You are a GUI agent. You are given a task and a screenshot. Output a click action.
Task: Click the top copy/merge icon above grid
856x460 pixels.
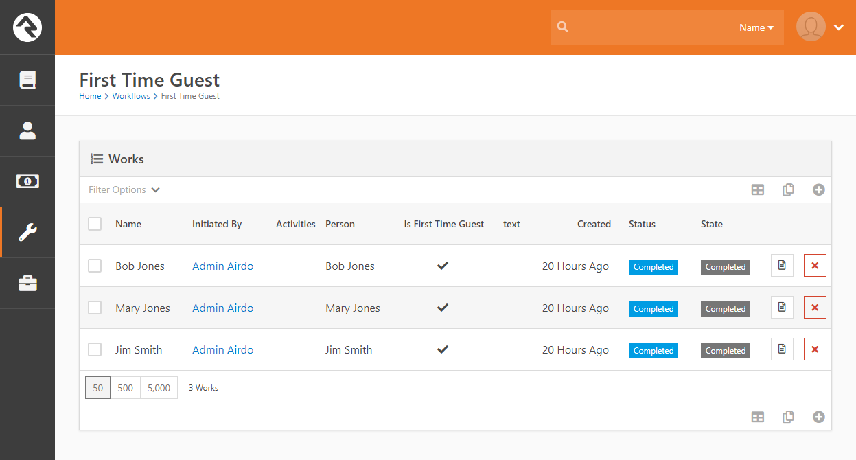tap(788, 189)
